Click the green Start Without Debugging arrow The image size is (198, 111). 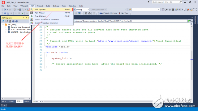tap(22, 13)
